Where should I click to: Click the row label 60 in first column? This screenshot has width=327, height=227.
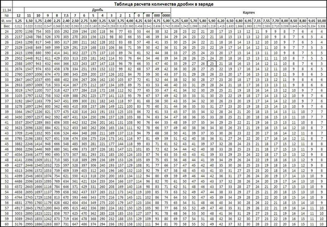coord(7,224)
